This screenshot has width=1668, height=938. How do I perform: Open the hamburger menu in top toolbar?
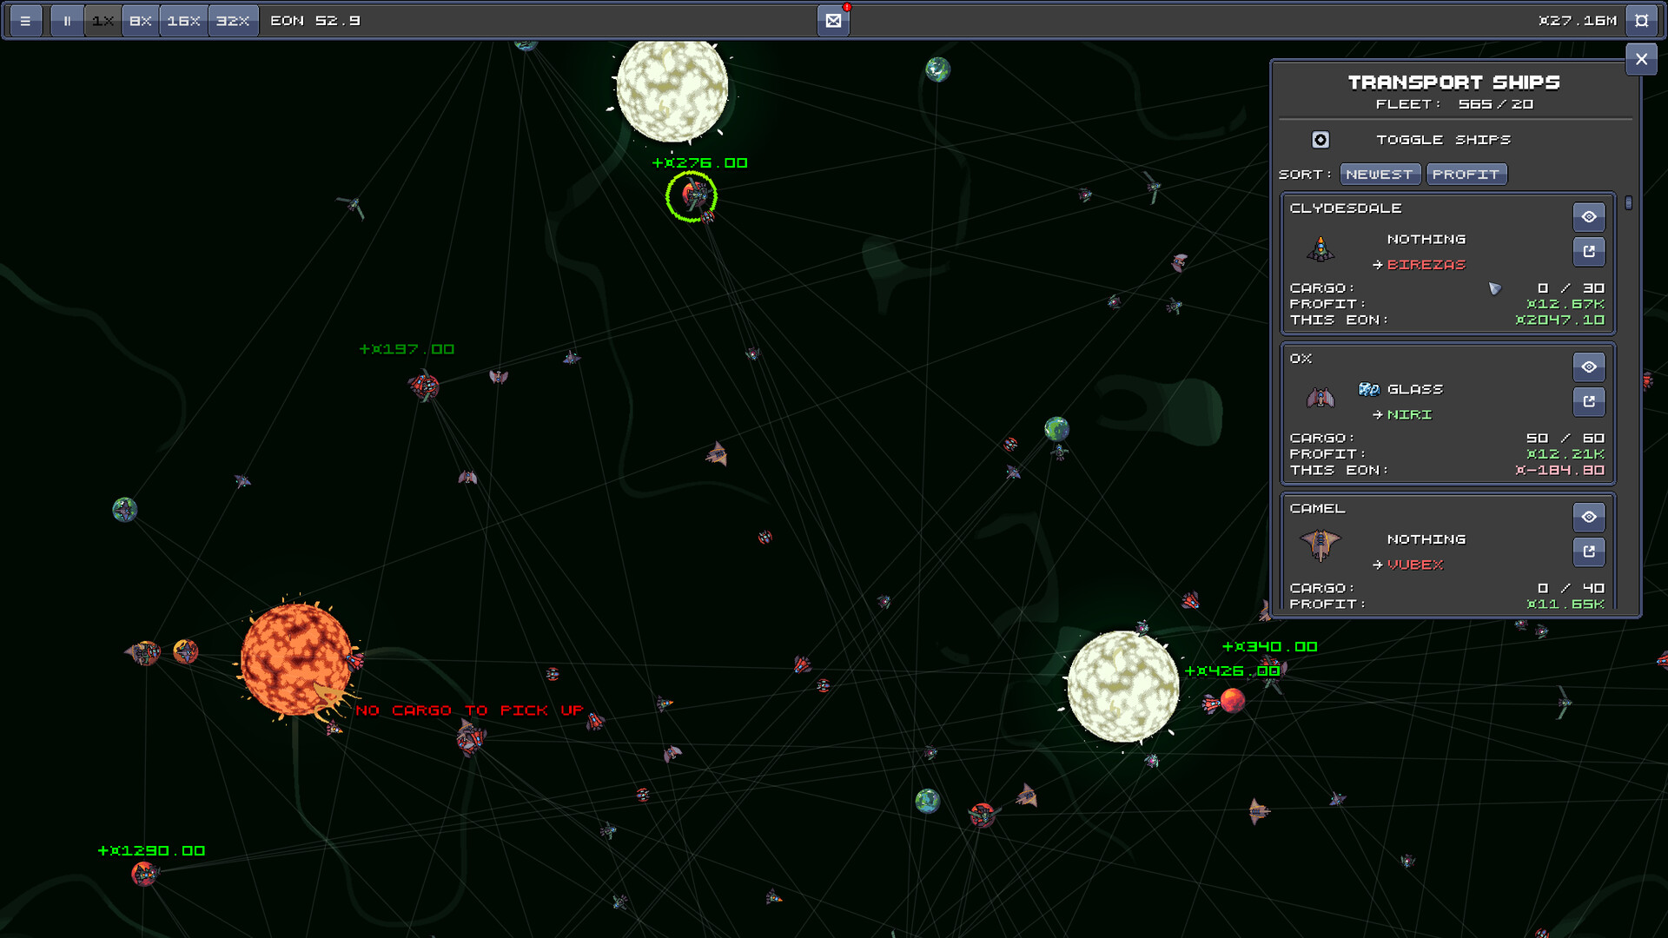tap(26, 20)
